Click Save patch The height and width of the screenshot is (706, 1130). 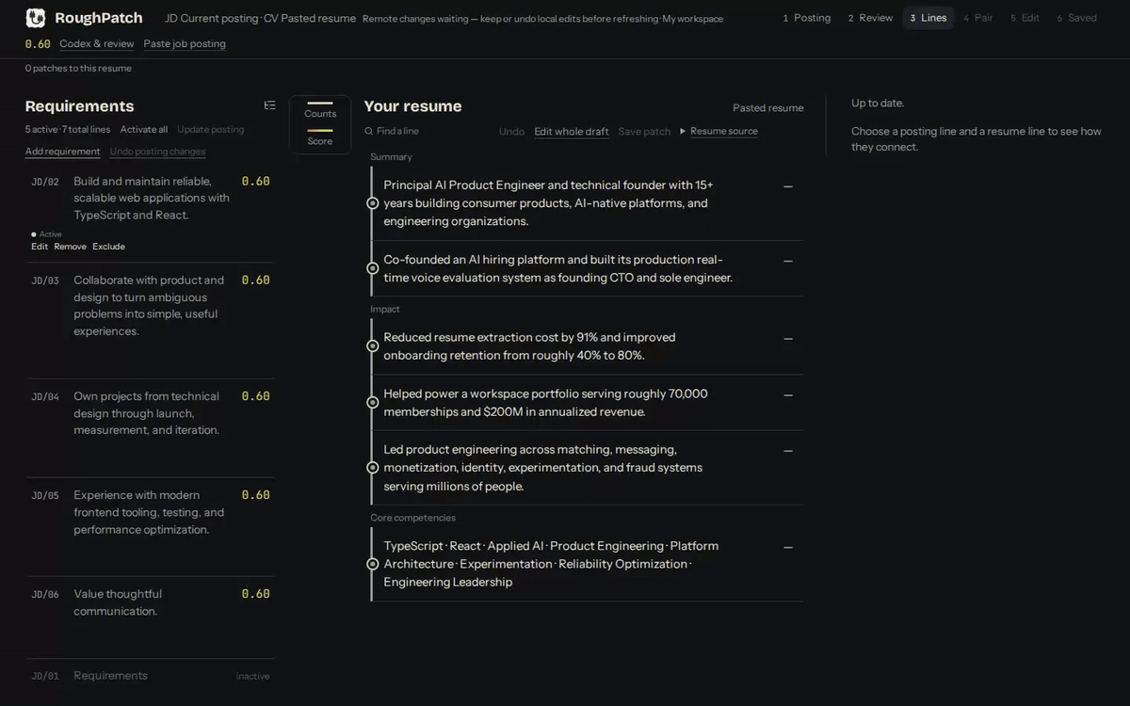(x=645, y=132)
